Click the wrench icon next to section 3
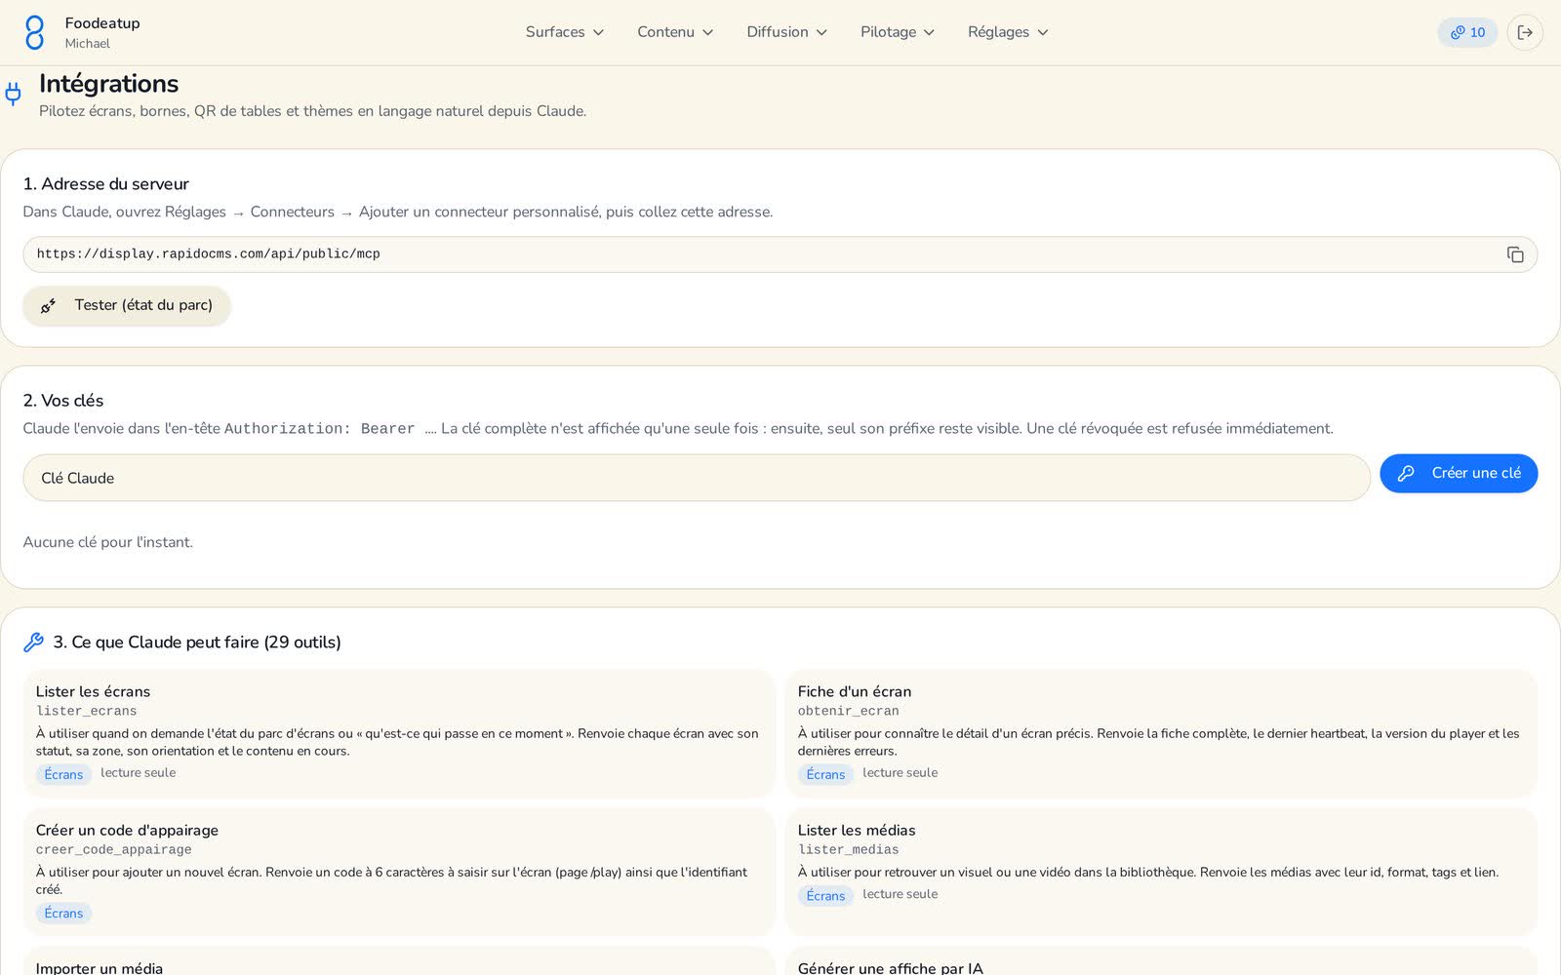 coord(34,642)
